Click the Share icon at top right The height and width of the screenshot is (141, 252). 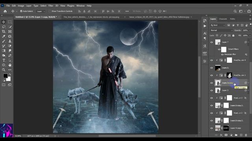point(249,11)
